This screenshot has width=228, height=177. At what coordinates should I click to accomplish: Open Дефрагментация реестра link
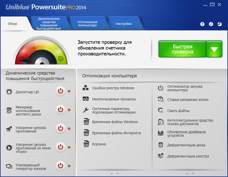188,156
